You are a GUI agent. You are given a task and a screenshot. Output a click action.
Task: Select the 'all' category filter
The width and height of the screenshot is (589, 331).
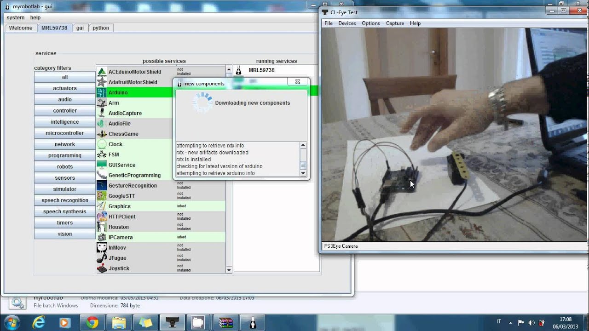[65, 77]
